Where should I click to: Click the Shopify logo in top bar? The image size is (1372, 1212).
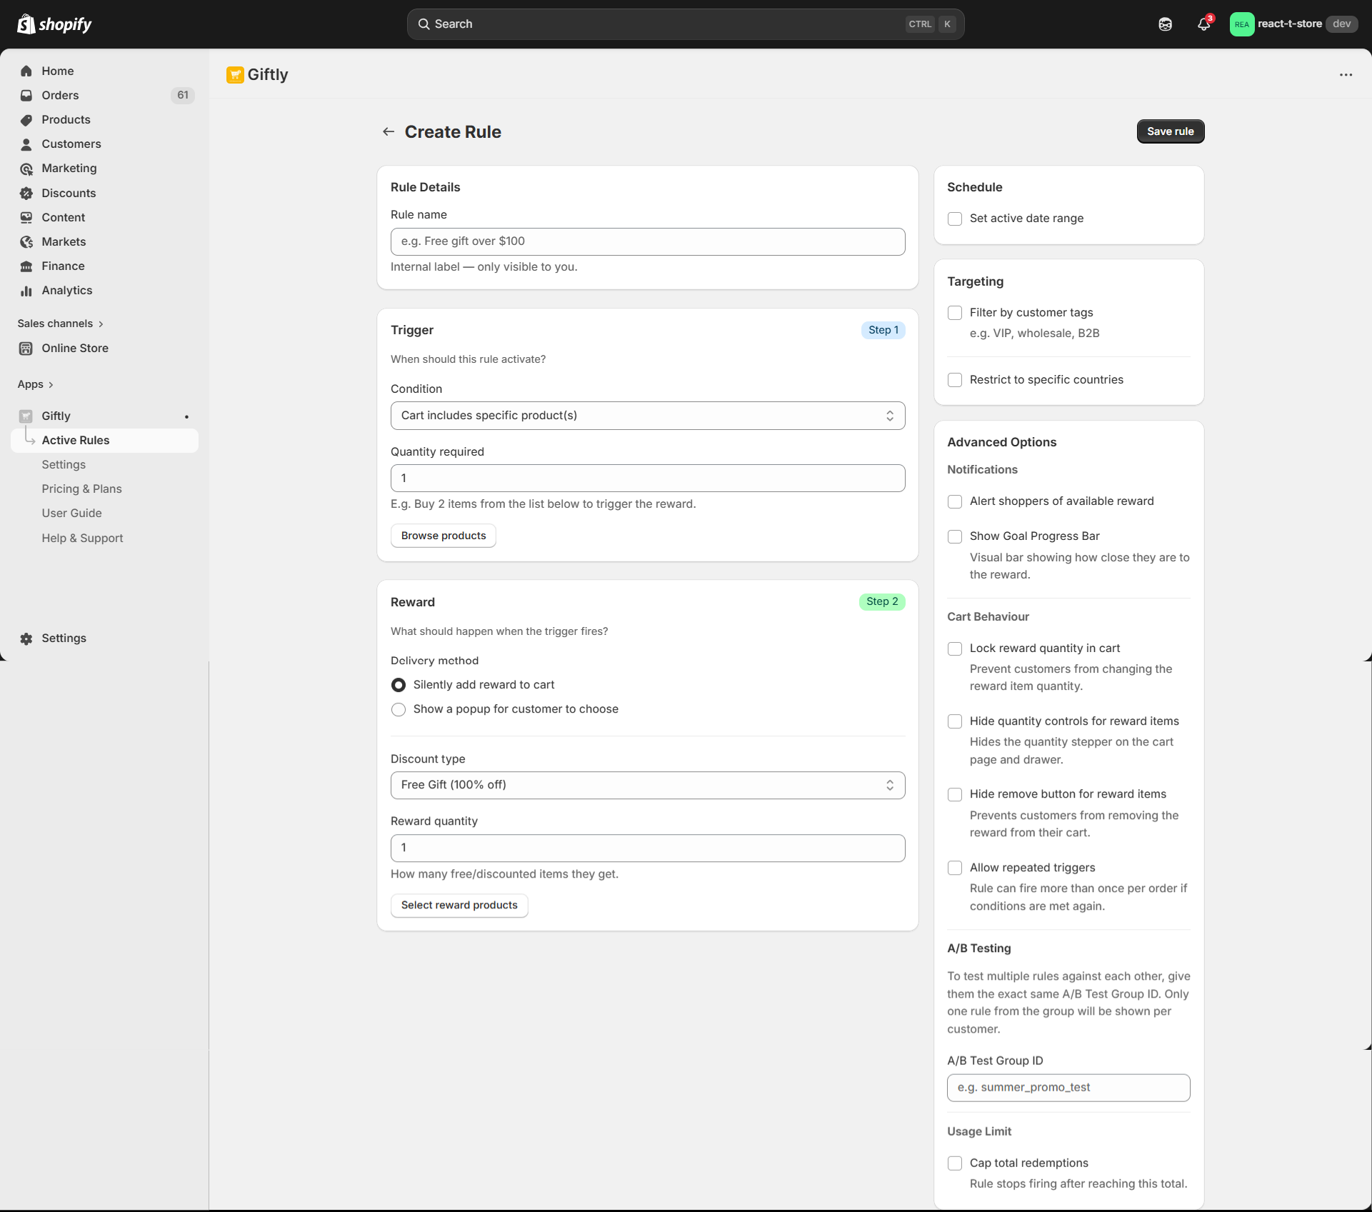(x=55, y=24)
